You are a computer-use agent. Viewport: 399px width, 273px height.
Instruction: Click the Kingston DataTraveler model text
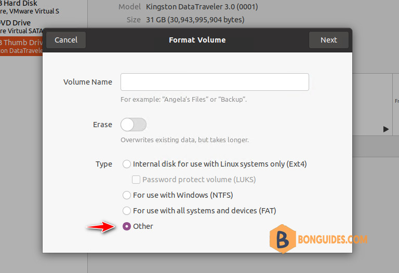(x=202, y=7)
